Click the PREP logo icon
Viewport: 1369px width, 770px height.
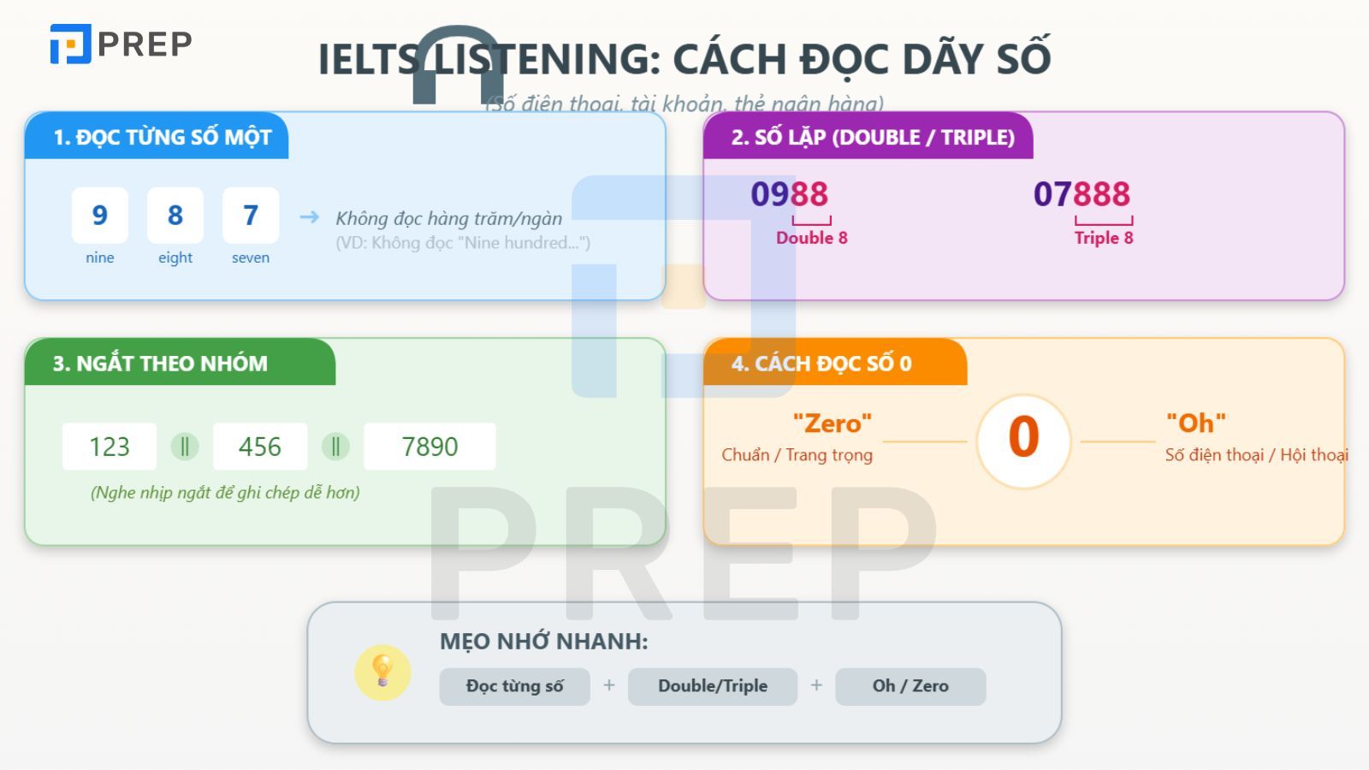70,44
